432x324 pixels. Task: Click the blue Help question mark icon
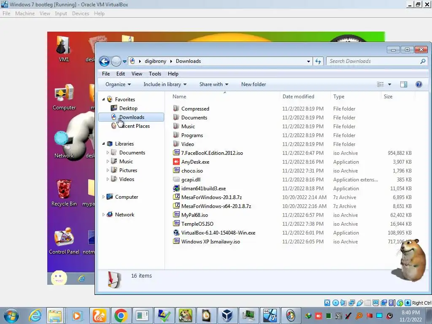[419, 84]
